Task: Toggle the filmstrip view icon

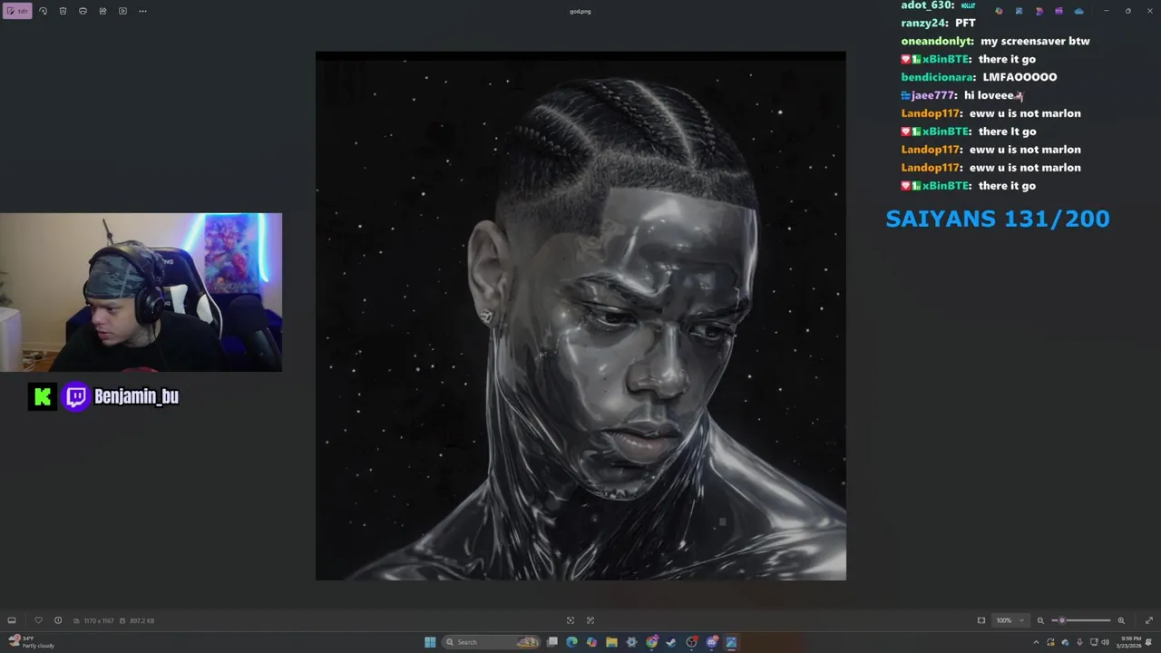Action: tap(12, 620)
